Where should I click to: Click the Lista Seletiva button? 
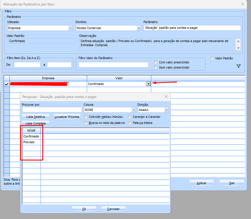[x=36, y=117]
